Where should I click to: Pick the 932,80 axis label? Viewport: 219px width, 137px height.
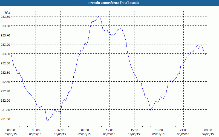5,63
